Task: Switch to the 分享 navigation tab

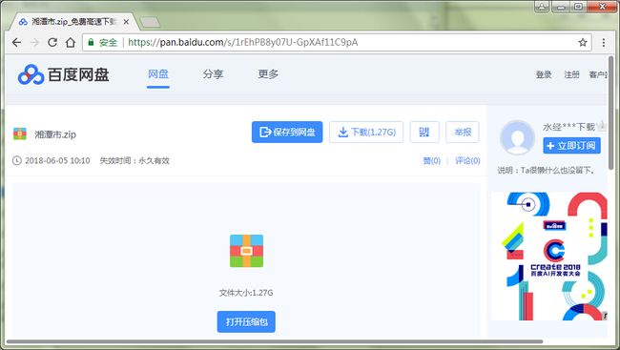Action: click(213, 74)
